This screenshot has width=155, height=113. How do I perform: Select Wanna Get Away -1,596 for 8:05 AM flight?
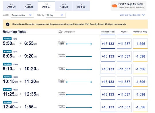140,56
